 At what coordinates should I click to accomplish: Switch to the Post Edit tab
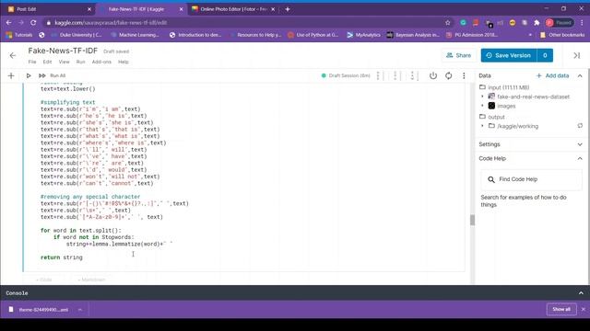coord(48,9)
